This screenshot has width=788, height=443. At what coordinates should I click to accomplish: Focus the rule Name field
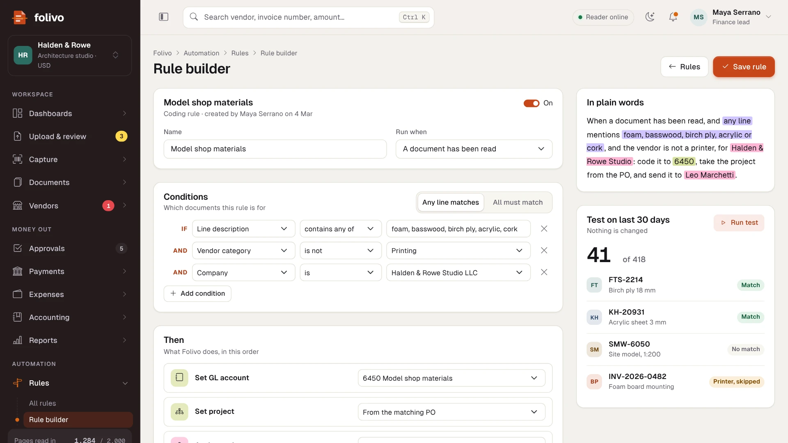pyautogui.click(x=275, y=149)
